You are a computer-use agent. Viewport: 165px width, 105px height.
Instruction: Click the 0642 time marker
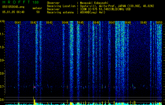(34, 23)
